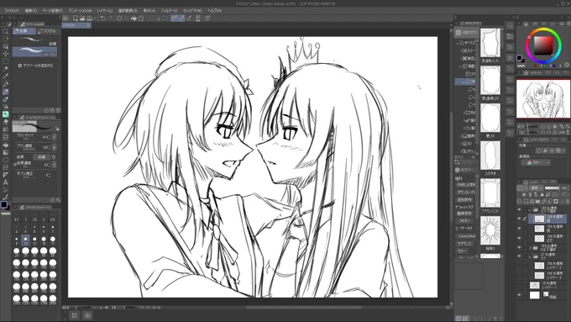Select the シャーペン mechanical pencil sub tool
This screenshot has width=571, height=322.
coord(34,51)
